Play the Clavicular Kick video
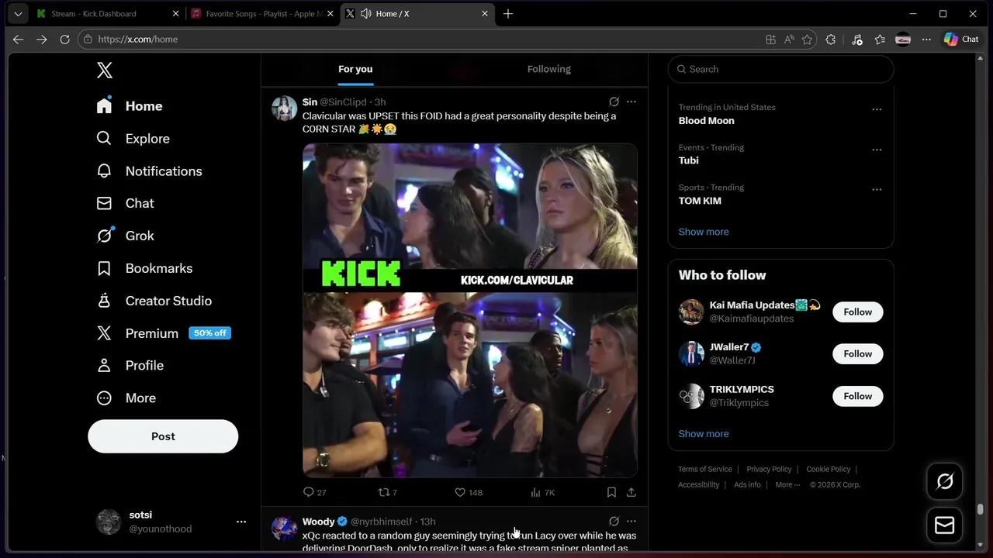Viewport: 993px width, 558px height. coord(470,310)
